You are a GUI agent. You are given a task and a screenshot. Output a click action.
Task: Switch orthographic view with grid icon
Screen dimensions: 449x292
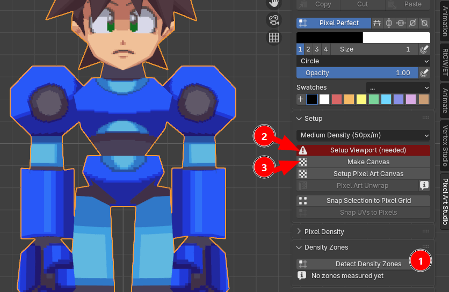(274, 38)
